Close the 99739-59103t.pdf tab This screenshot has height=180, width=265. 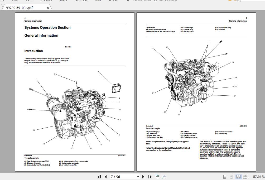[48, 8]
